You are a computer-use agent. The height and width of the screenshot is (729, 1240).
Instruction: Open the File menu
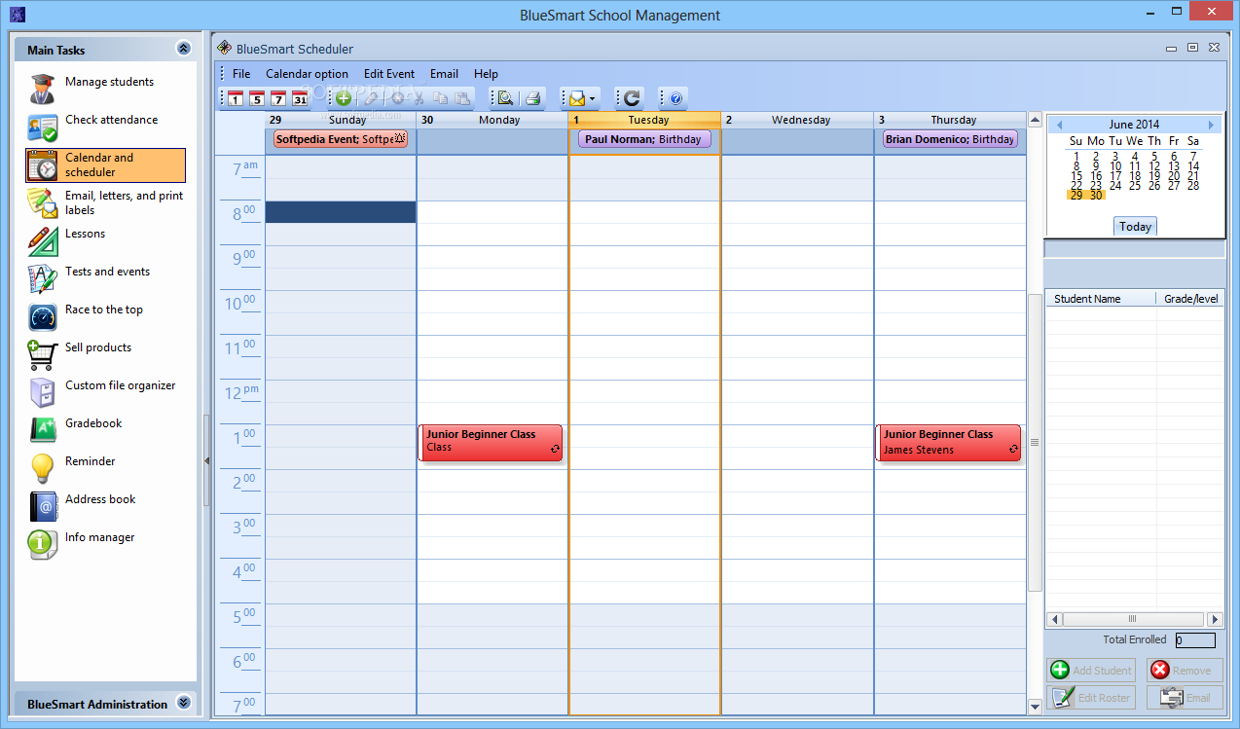coord(241,74)
